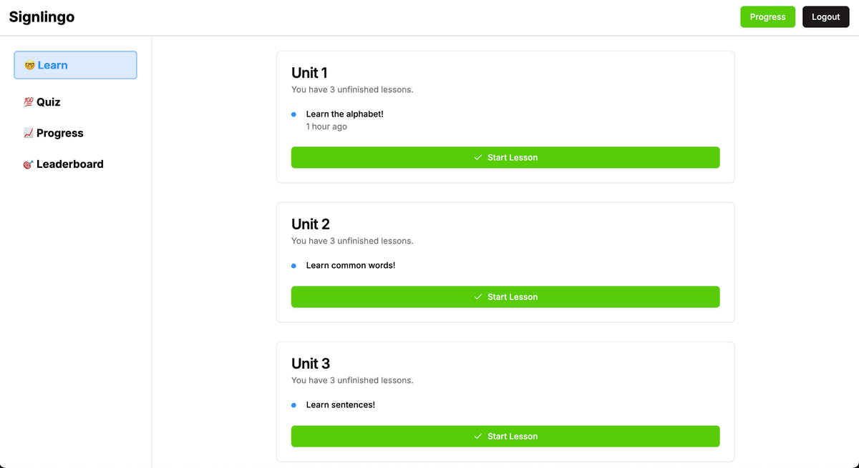859x468 pixels.
Task: Click the checkmark icon in Unit 2 Start Lesson
Action: click(477, 297)
